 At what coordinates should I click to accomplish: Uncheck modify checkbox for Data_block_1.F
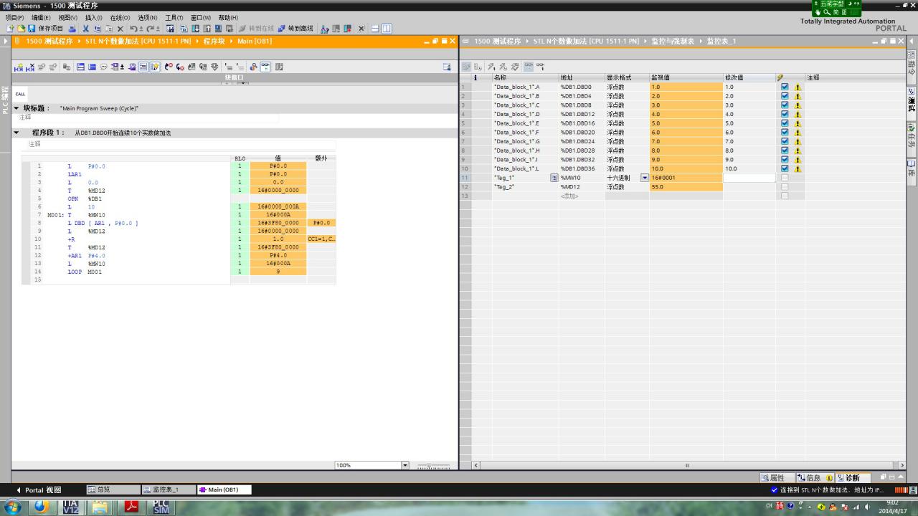785,132
